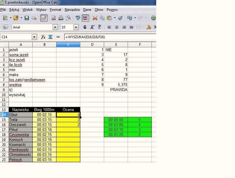
Task: Click the Name Box showing C14
Action: [x=16, y=37]
